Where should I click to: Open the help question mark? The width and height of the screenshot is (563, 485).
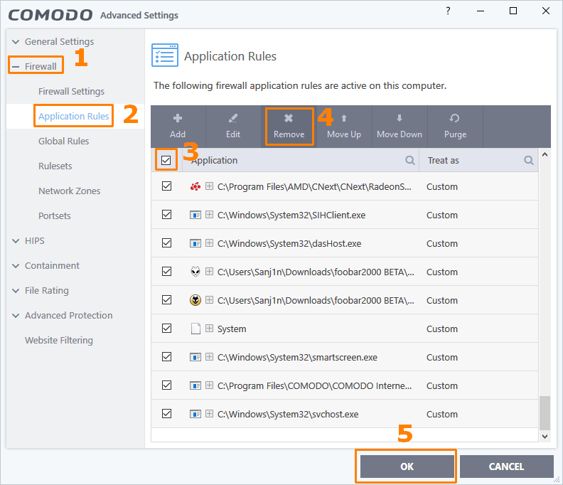click(x=448, y=11)
